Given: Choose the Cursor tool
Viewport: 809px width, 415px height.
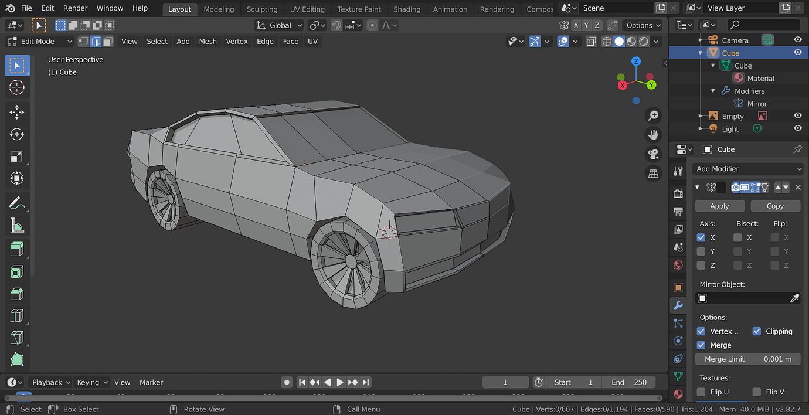Looking at the screenshot, I should [x=17, y=88].
